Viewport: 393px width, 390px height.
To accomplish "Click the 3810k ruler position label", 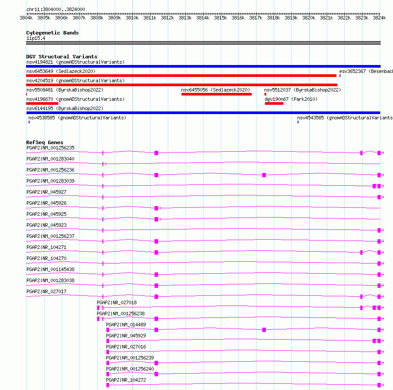I will tap(132, 18).
